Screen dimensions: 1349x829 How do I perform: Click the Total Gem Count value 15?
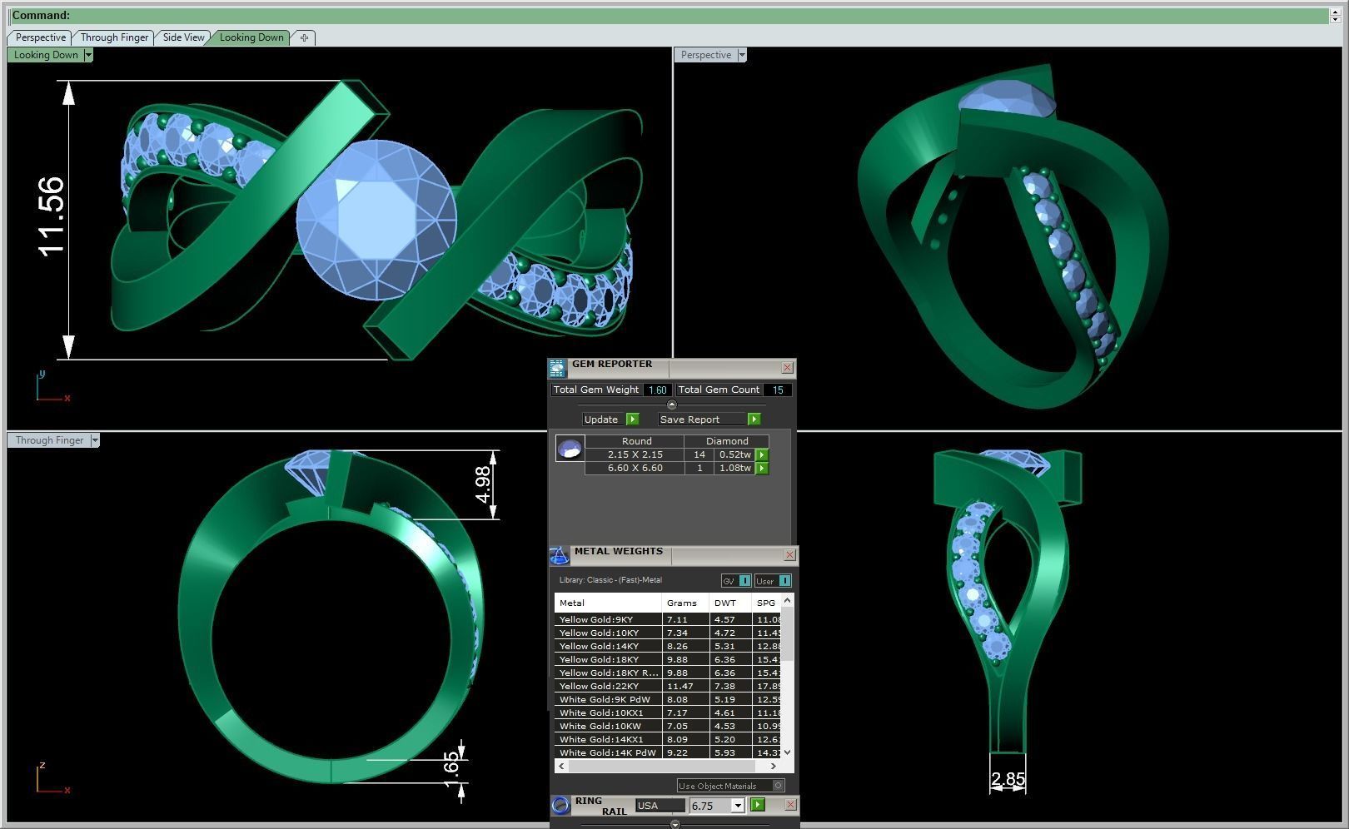point(778,390)
